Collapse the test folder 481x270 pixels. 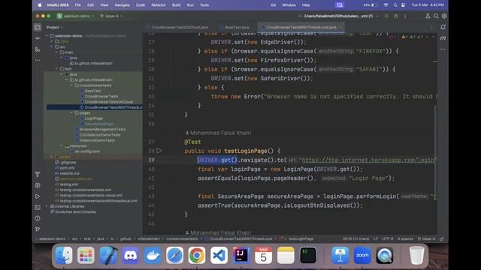56,69
